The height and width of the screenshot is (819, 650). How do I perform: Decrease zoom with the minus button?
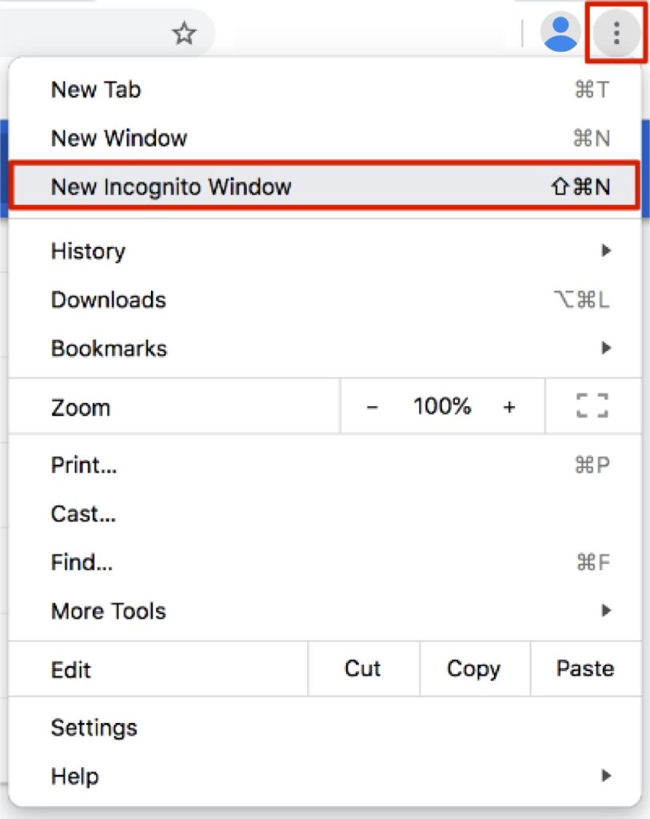click(373, 407)
